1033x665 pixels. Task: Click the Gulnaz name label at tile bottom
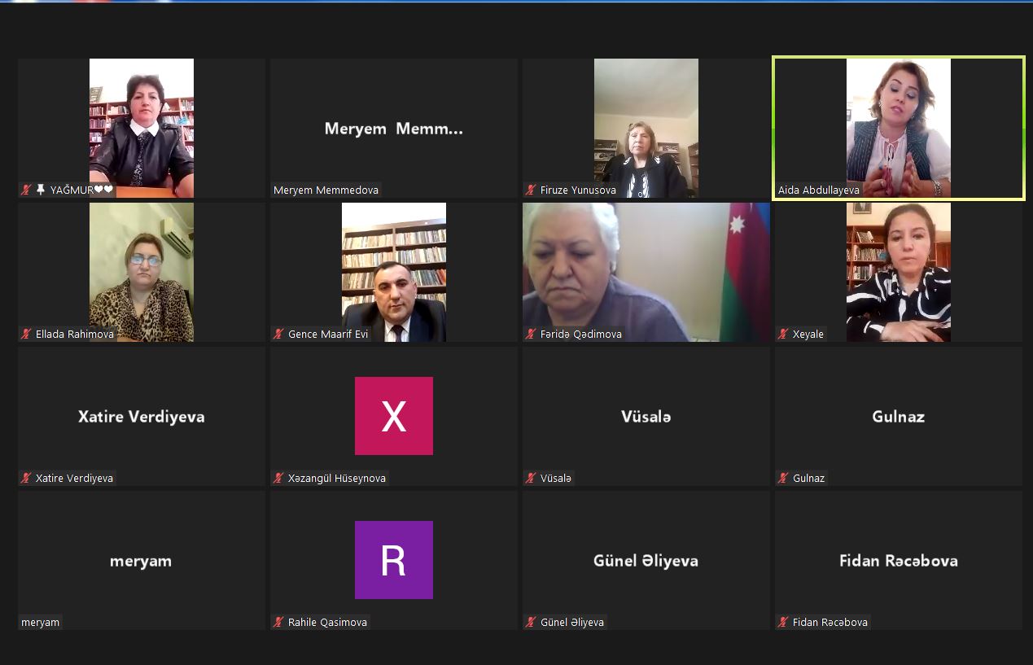click(808, 479)
